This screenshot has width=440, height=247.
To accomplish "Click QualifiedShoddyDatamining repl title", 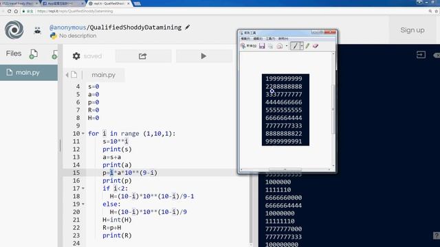I will [135, 27].
